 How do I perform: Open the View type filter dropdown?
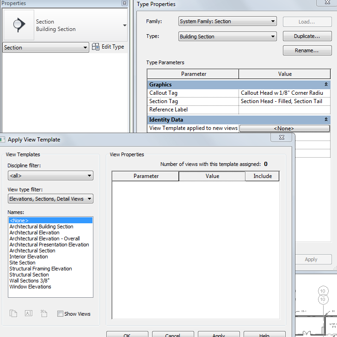[x=50, y=199]
